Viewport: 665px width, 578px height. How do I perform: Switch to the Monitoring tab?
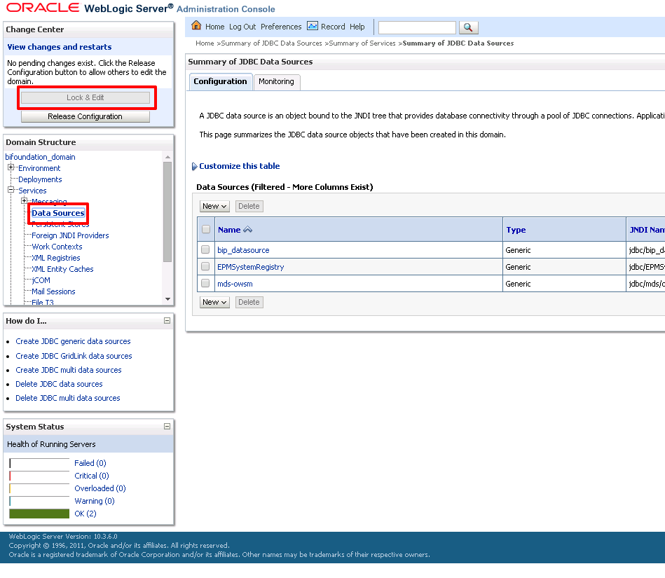click(277, 81)
